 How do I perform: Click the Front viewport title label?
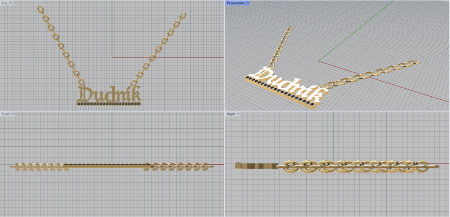[6, 114]
